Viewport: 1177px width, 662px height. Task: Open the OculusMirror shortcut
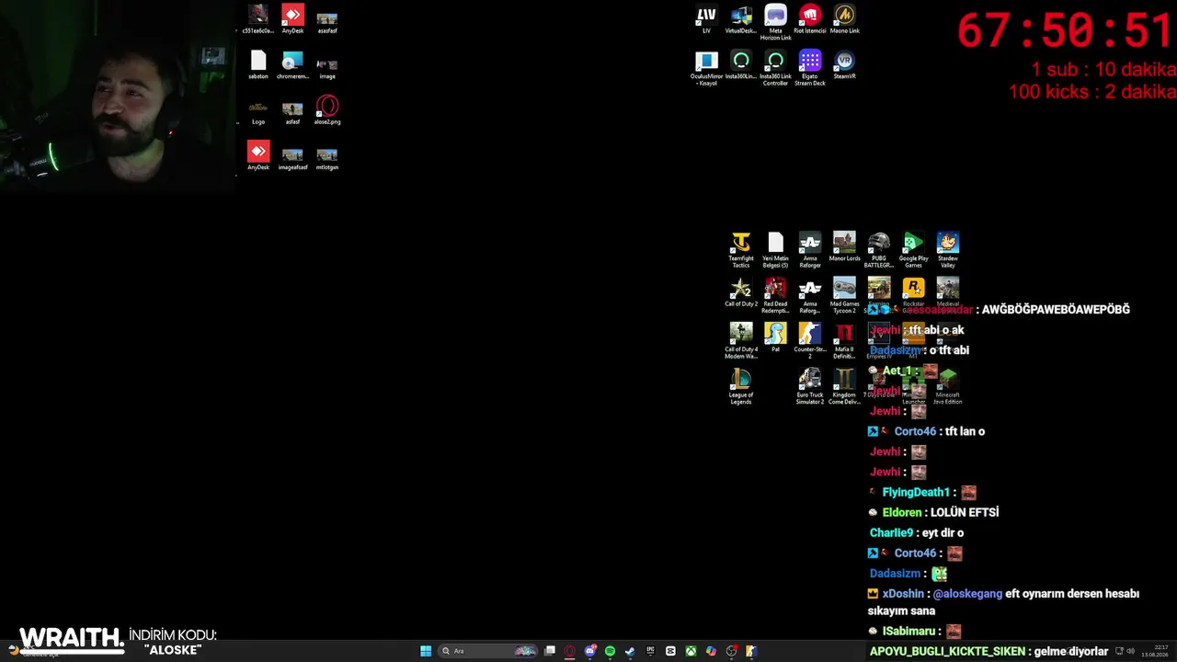(x=706, y=69)
